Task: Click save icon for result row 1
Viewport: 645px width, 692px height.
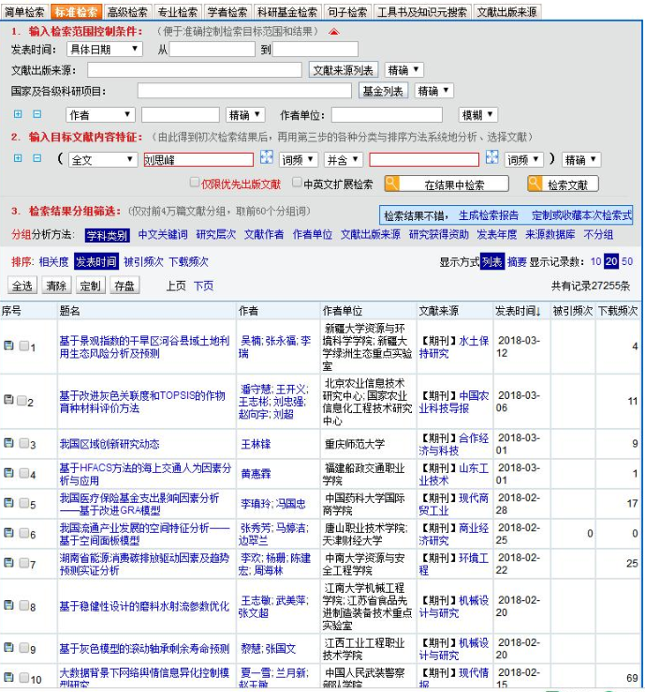Action: tap(8, 346)
